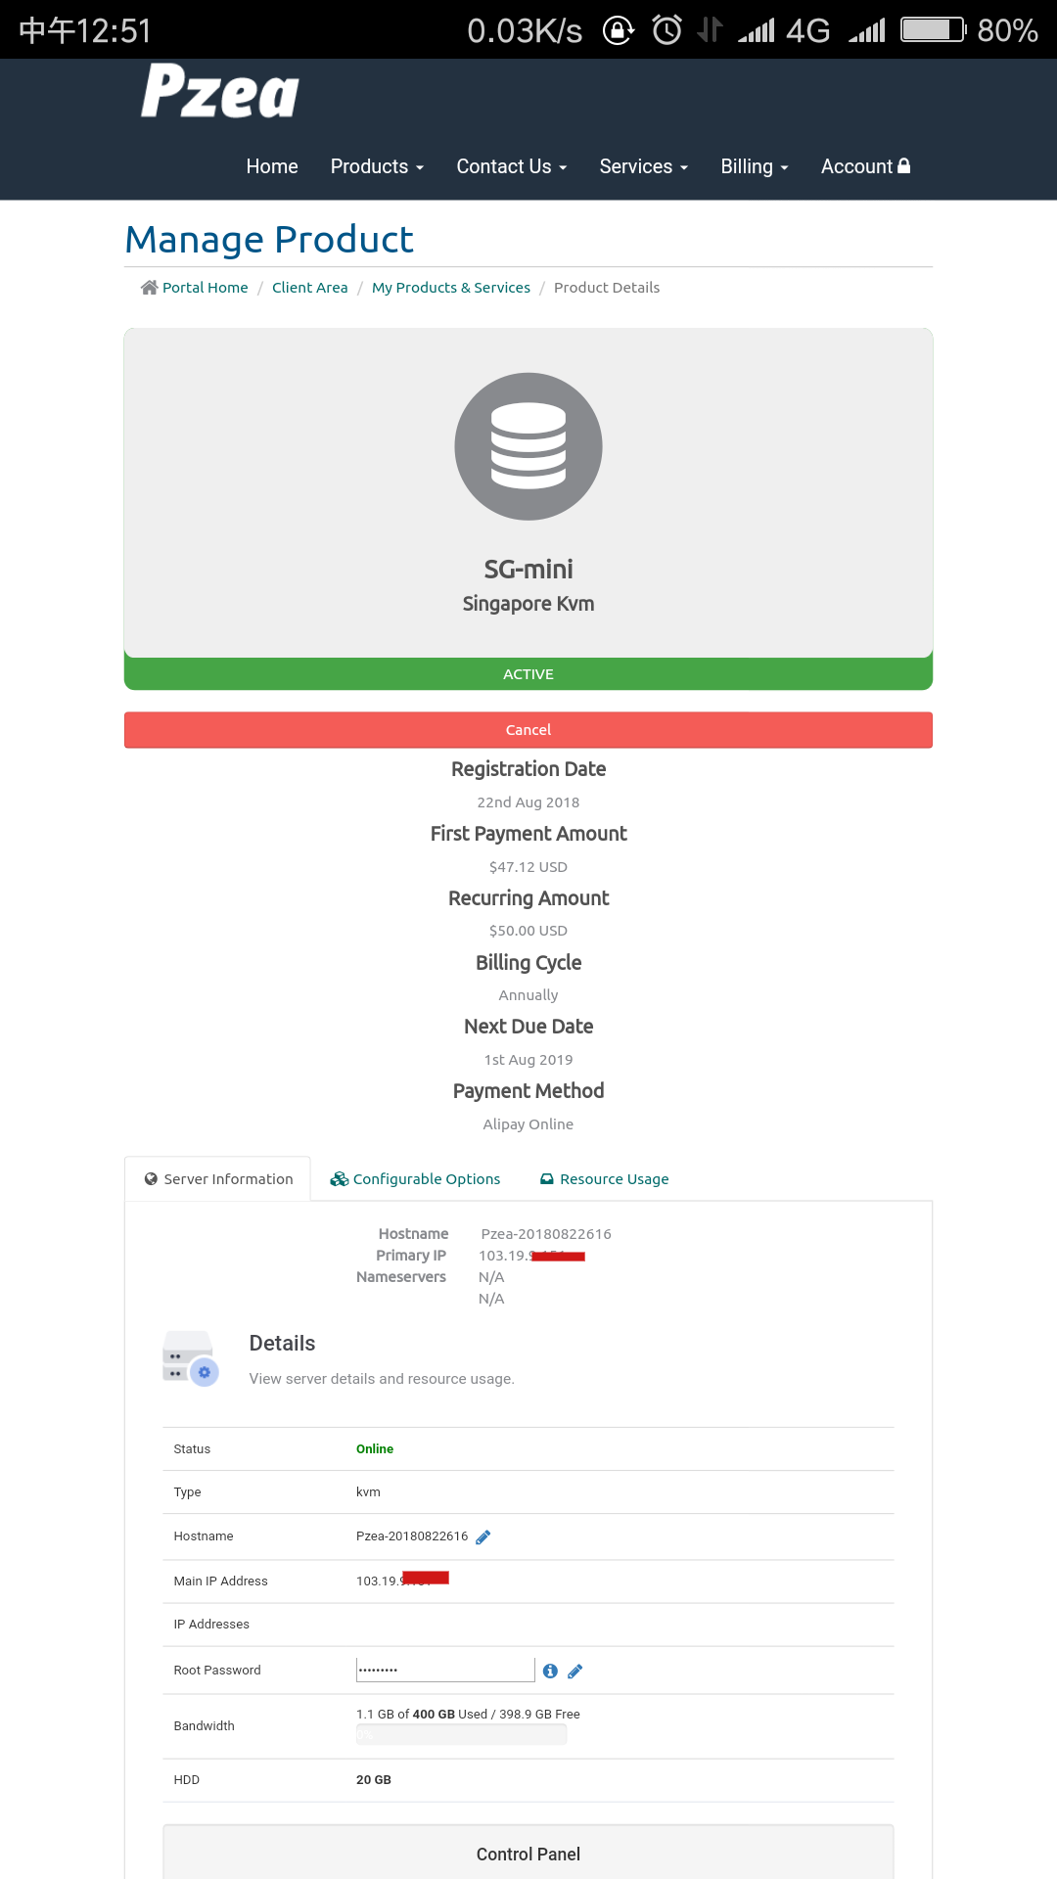Click the pencil icon to edit Root Password

pyautogui.click(x=575, y=1672)
